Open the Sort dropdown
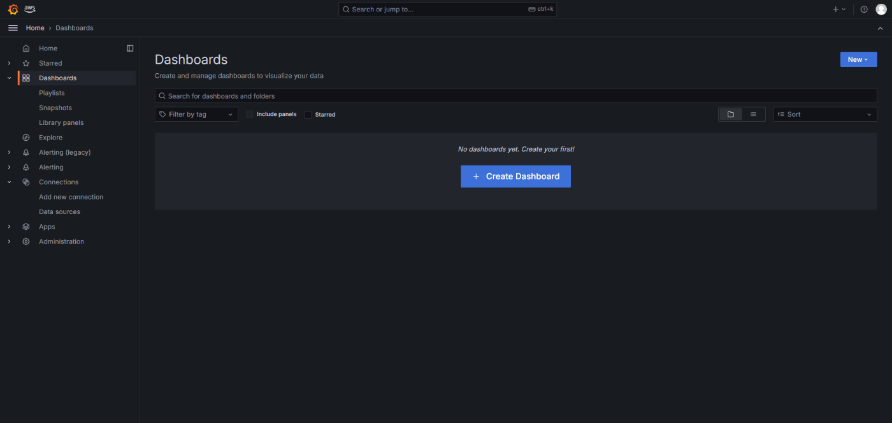The height and width of the screenshot is (423, 892). pyautogui.click(x=825, y=114)
